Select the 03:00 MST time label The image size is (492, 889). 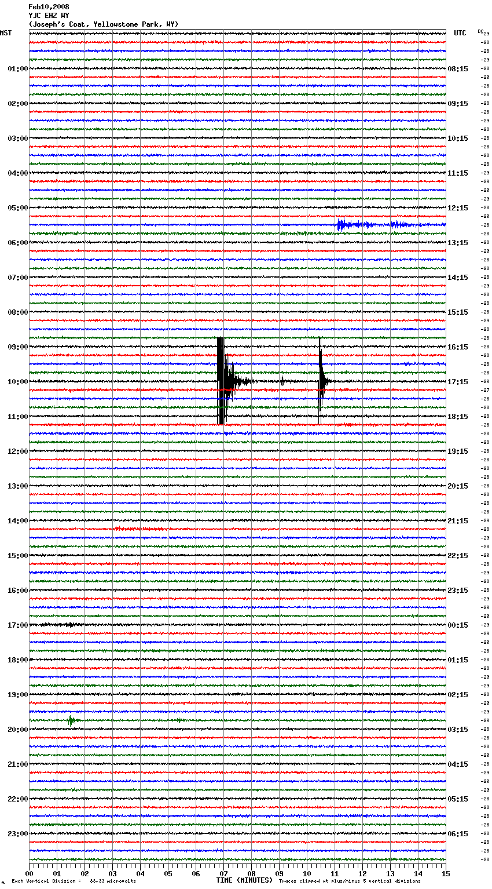pyautogui.click(x=18, y=139)
